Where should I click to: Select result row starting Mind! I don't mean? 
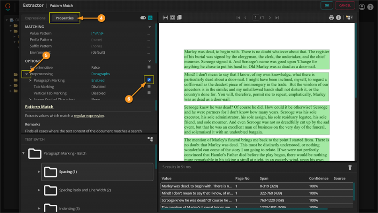coord(257,193)
